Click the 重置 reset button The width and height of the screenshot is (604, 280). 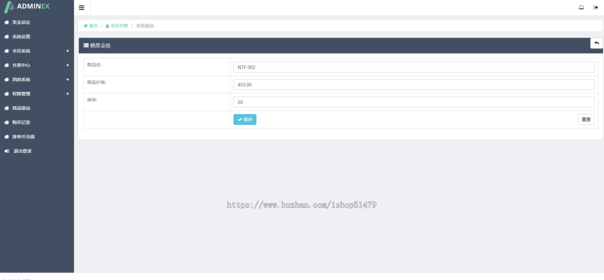[x=586, y=119]
